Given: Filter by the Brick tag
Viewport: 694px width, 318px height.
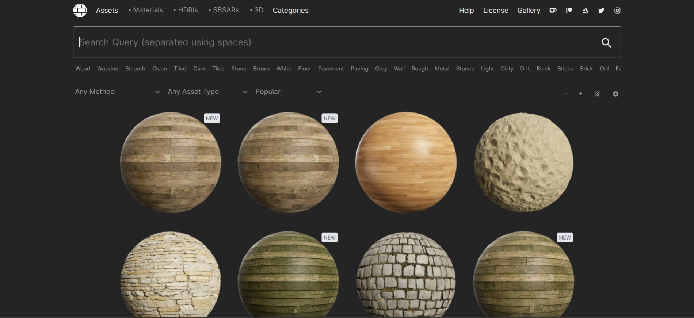Looking at the screenshot, I should point(586,69).
